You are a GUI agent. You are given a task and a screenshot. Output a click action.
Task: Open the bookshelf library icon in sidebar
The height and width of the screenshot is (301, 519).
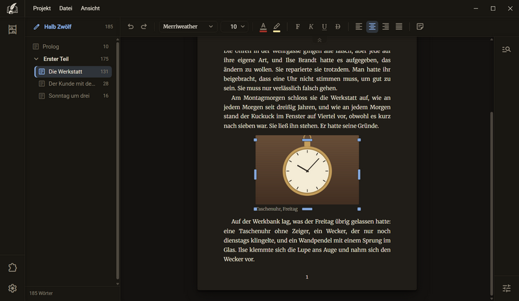click(x=12, y=29)
